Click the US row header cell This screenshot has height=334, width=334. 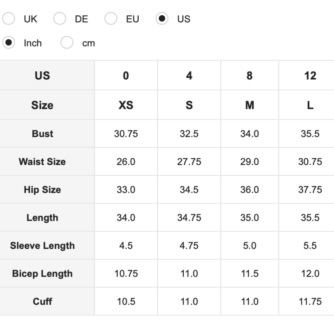47,75
